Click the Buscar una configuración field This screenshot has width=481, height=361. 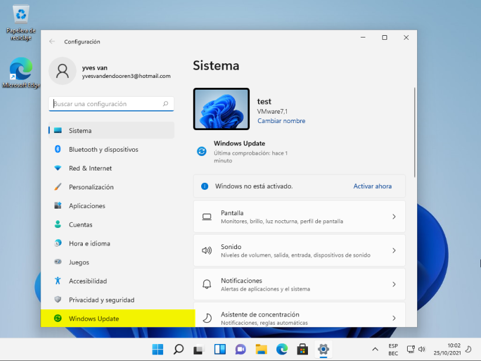click(x=111, y=104)
